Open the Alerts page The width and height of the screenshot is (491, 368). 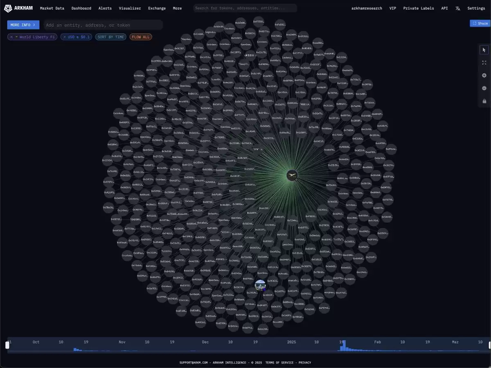pyautogui.click(x=105, y=8)
